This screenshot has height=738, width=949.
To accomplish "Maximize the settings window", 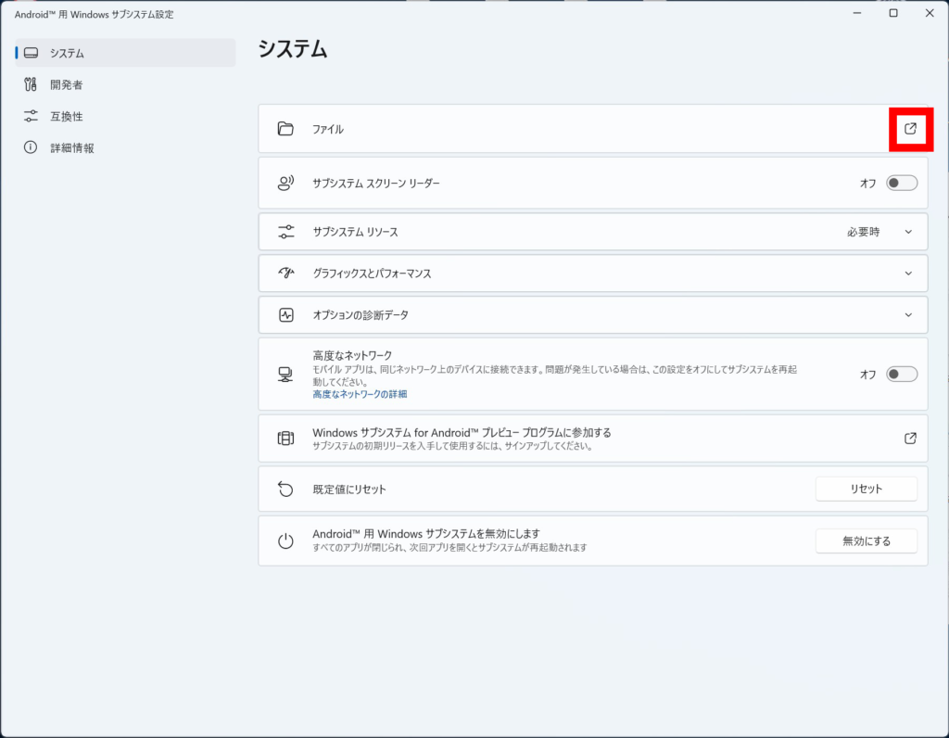I will (x=893, y=13).
